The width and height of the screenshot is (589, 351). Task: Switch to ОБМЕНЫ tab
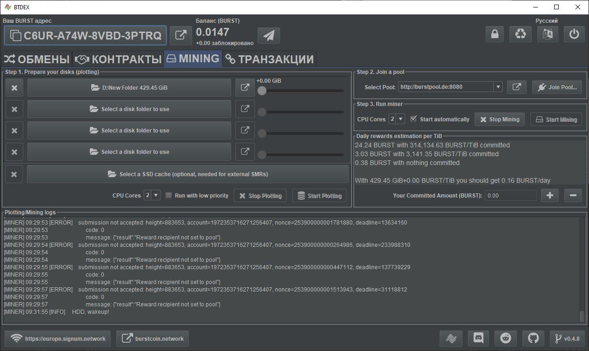point(37,59)
